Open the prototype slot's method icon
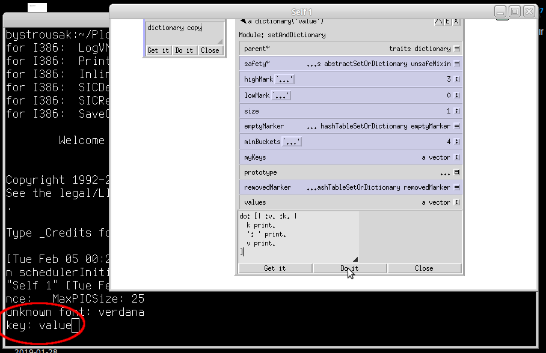 click(457, 172)
